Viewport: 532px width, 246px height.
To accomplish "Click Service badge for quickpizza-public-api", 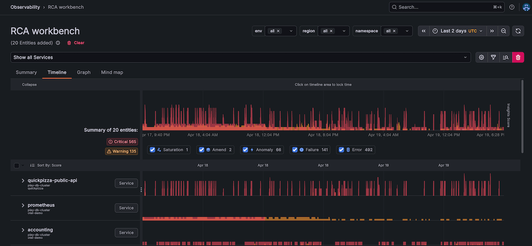I will click(x=126, y=183).
